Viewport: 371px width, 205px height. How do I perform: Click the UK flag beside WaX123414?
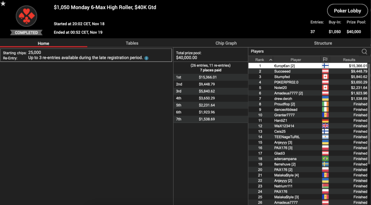coord(325,126)
